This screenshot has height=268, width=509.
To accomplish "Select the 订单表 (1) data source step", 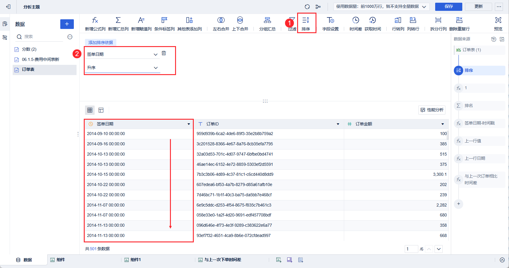I will [x=480, y=50].
